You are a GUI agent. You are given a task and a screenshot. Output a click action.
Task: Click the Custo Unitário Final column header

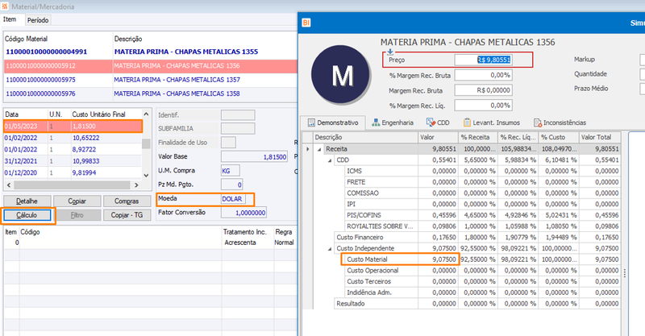coord(106,114)
